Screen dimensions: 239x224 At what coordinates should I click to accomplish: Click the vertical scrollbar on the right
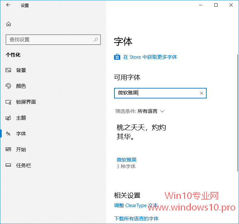tap(238, 113)
